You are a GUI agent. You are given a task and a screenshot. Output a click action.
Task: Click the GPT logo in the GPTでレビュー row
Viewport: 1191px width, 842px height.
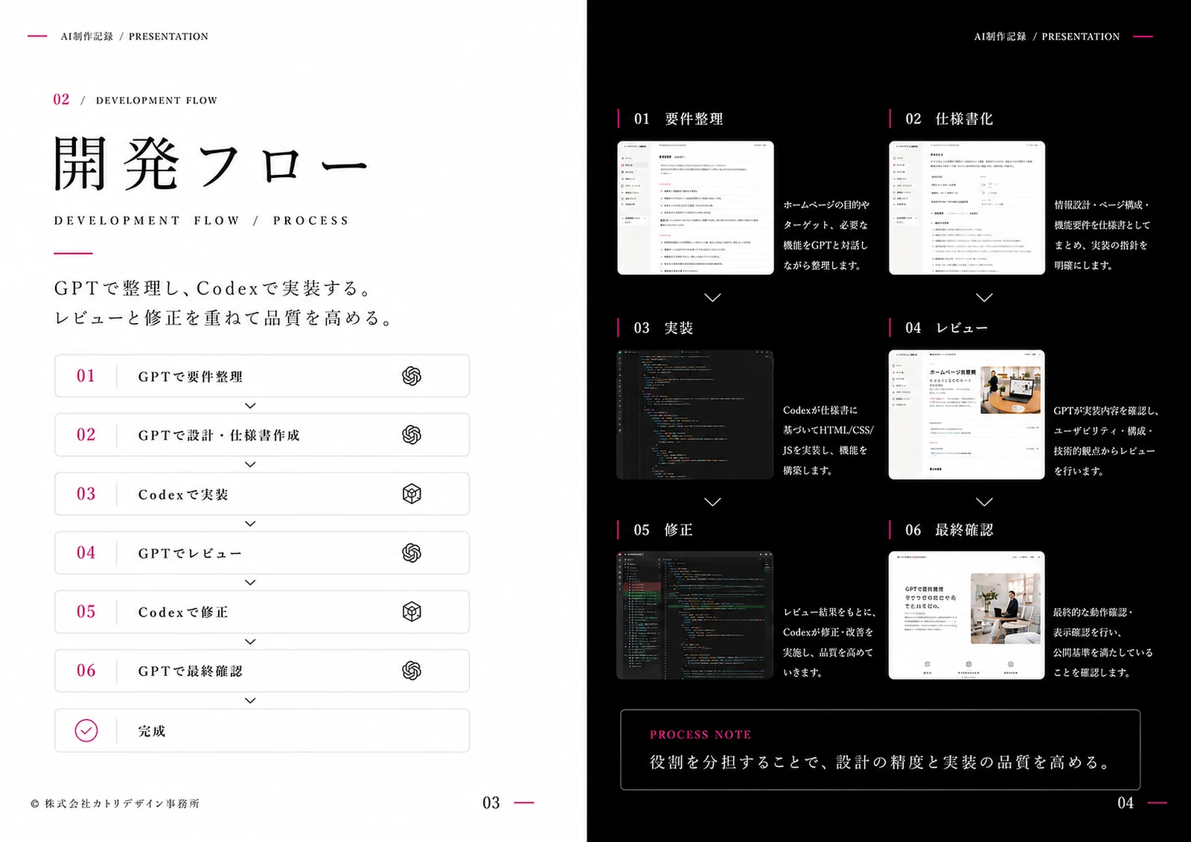click(412, 552)
